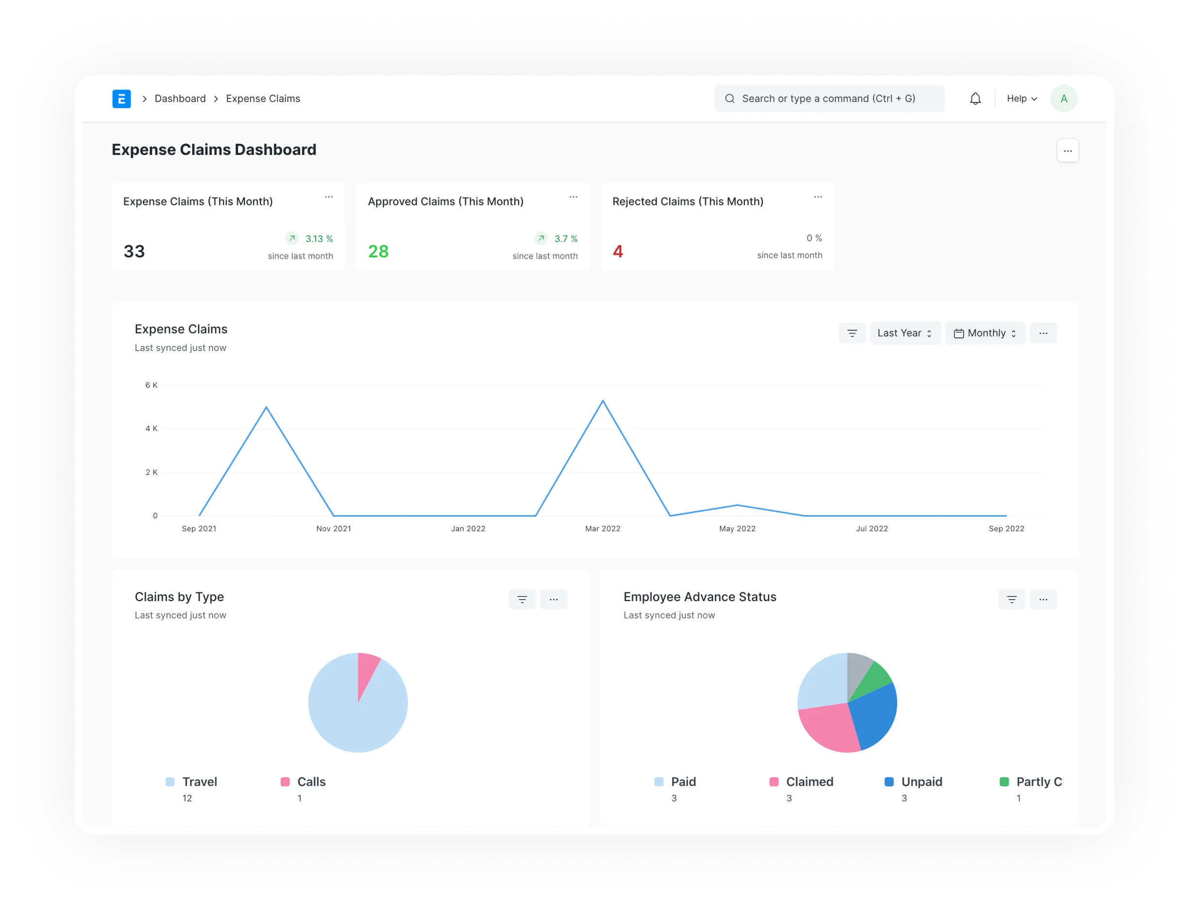1187x907 pixels.
Task: Click the user avatar 'A'
Action: tap(1063, 99)
